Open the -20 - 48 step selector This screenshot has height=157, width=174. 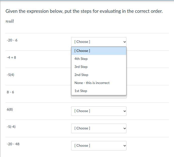point(99,146)
